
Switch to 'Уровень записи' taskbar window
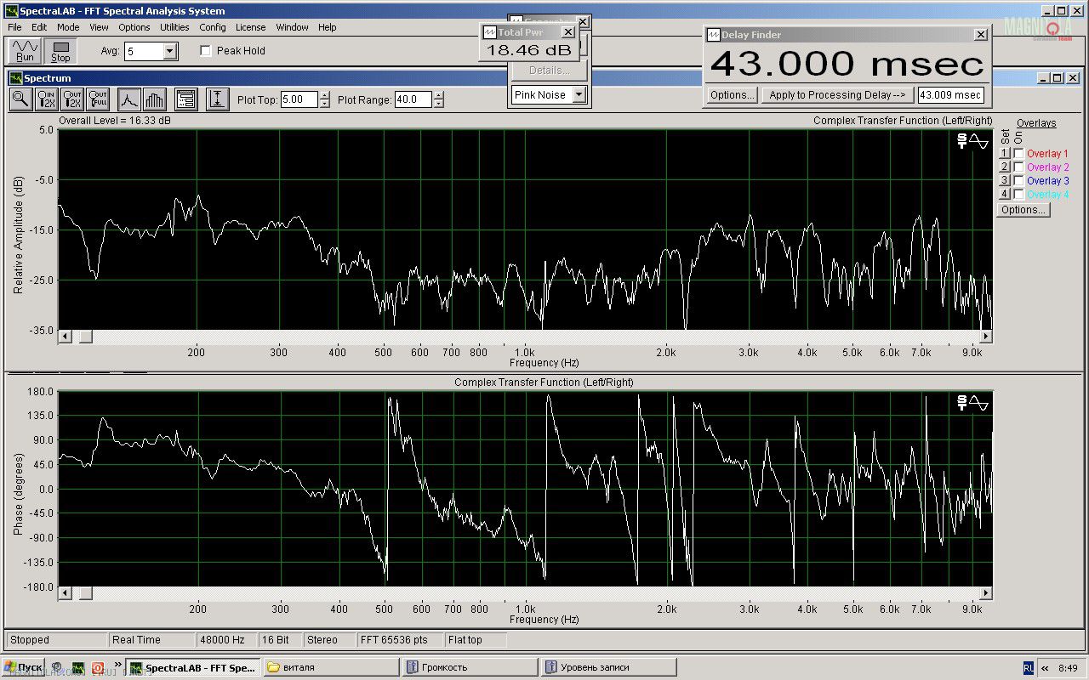608,667
